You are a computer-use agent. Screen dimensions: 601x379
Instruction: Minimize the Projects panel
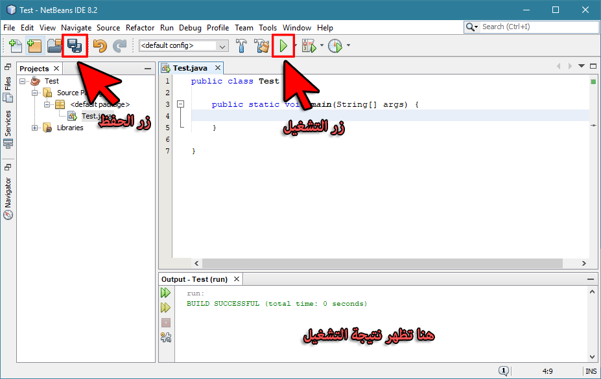148,69
